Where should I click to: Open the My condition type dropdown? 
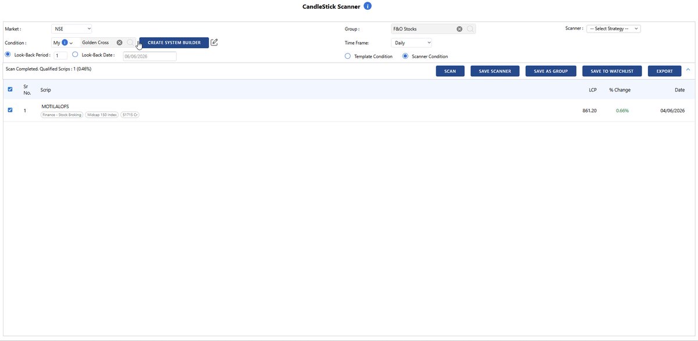pos(66,42)
